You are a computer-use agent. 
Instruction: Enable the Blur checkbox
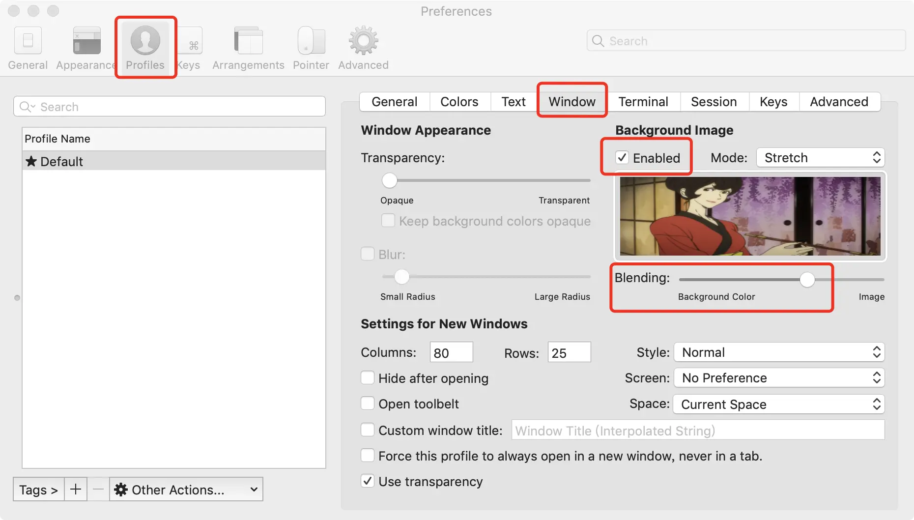[368, 254]
